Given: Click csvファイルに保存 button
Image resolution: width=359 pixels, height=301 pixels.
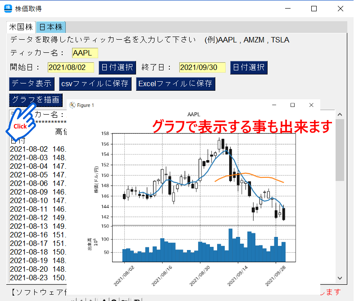Looking at the screenshot, I should [95, 84].
